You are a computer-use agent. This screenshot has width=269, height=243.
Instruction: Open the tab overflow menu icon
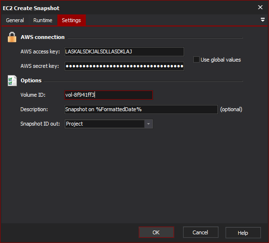[262, 20]
